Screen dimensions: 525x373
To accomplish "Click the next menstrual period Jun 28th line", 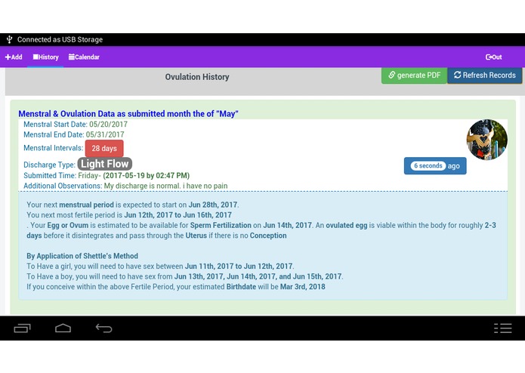I will (x=133, y=205).
